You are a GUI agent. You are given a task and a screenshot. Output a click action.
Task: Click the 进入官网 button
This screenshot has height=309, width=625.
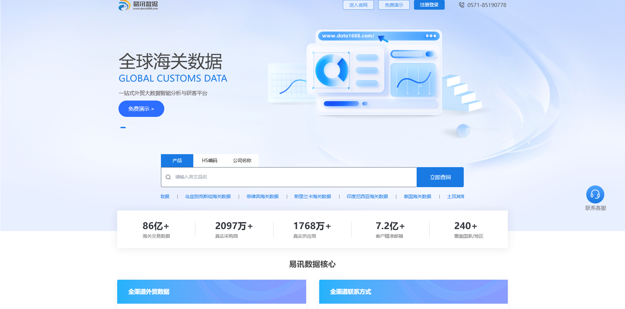click(x=358, y=5)
